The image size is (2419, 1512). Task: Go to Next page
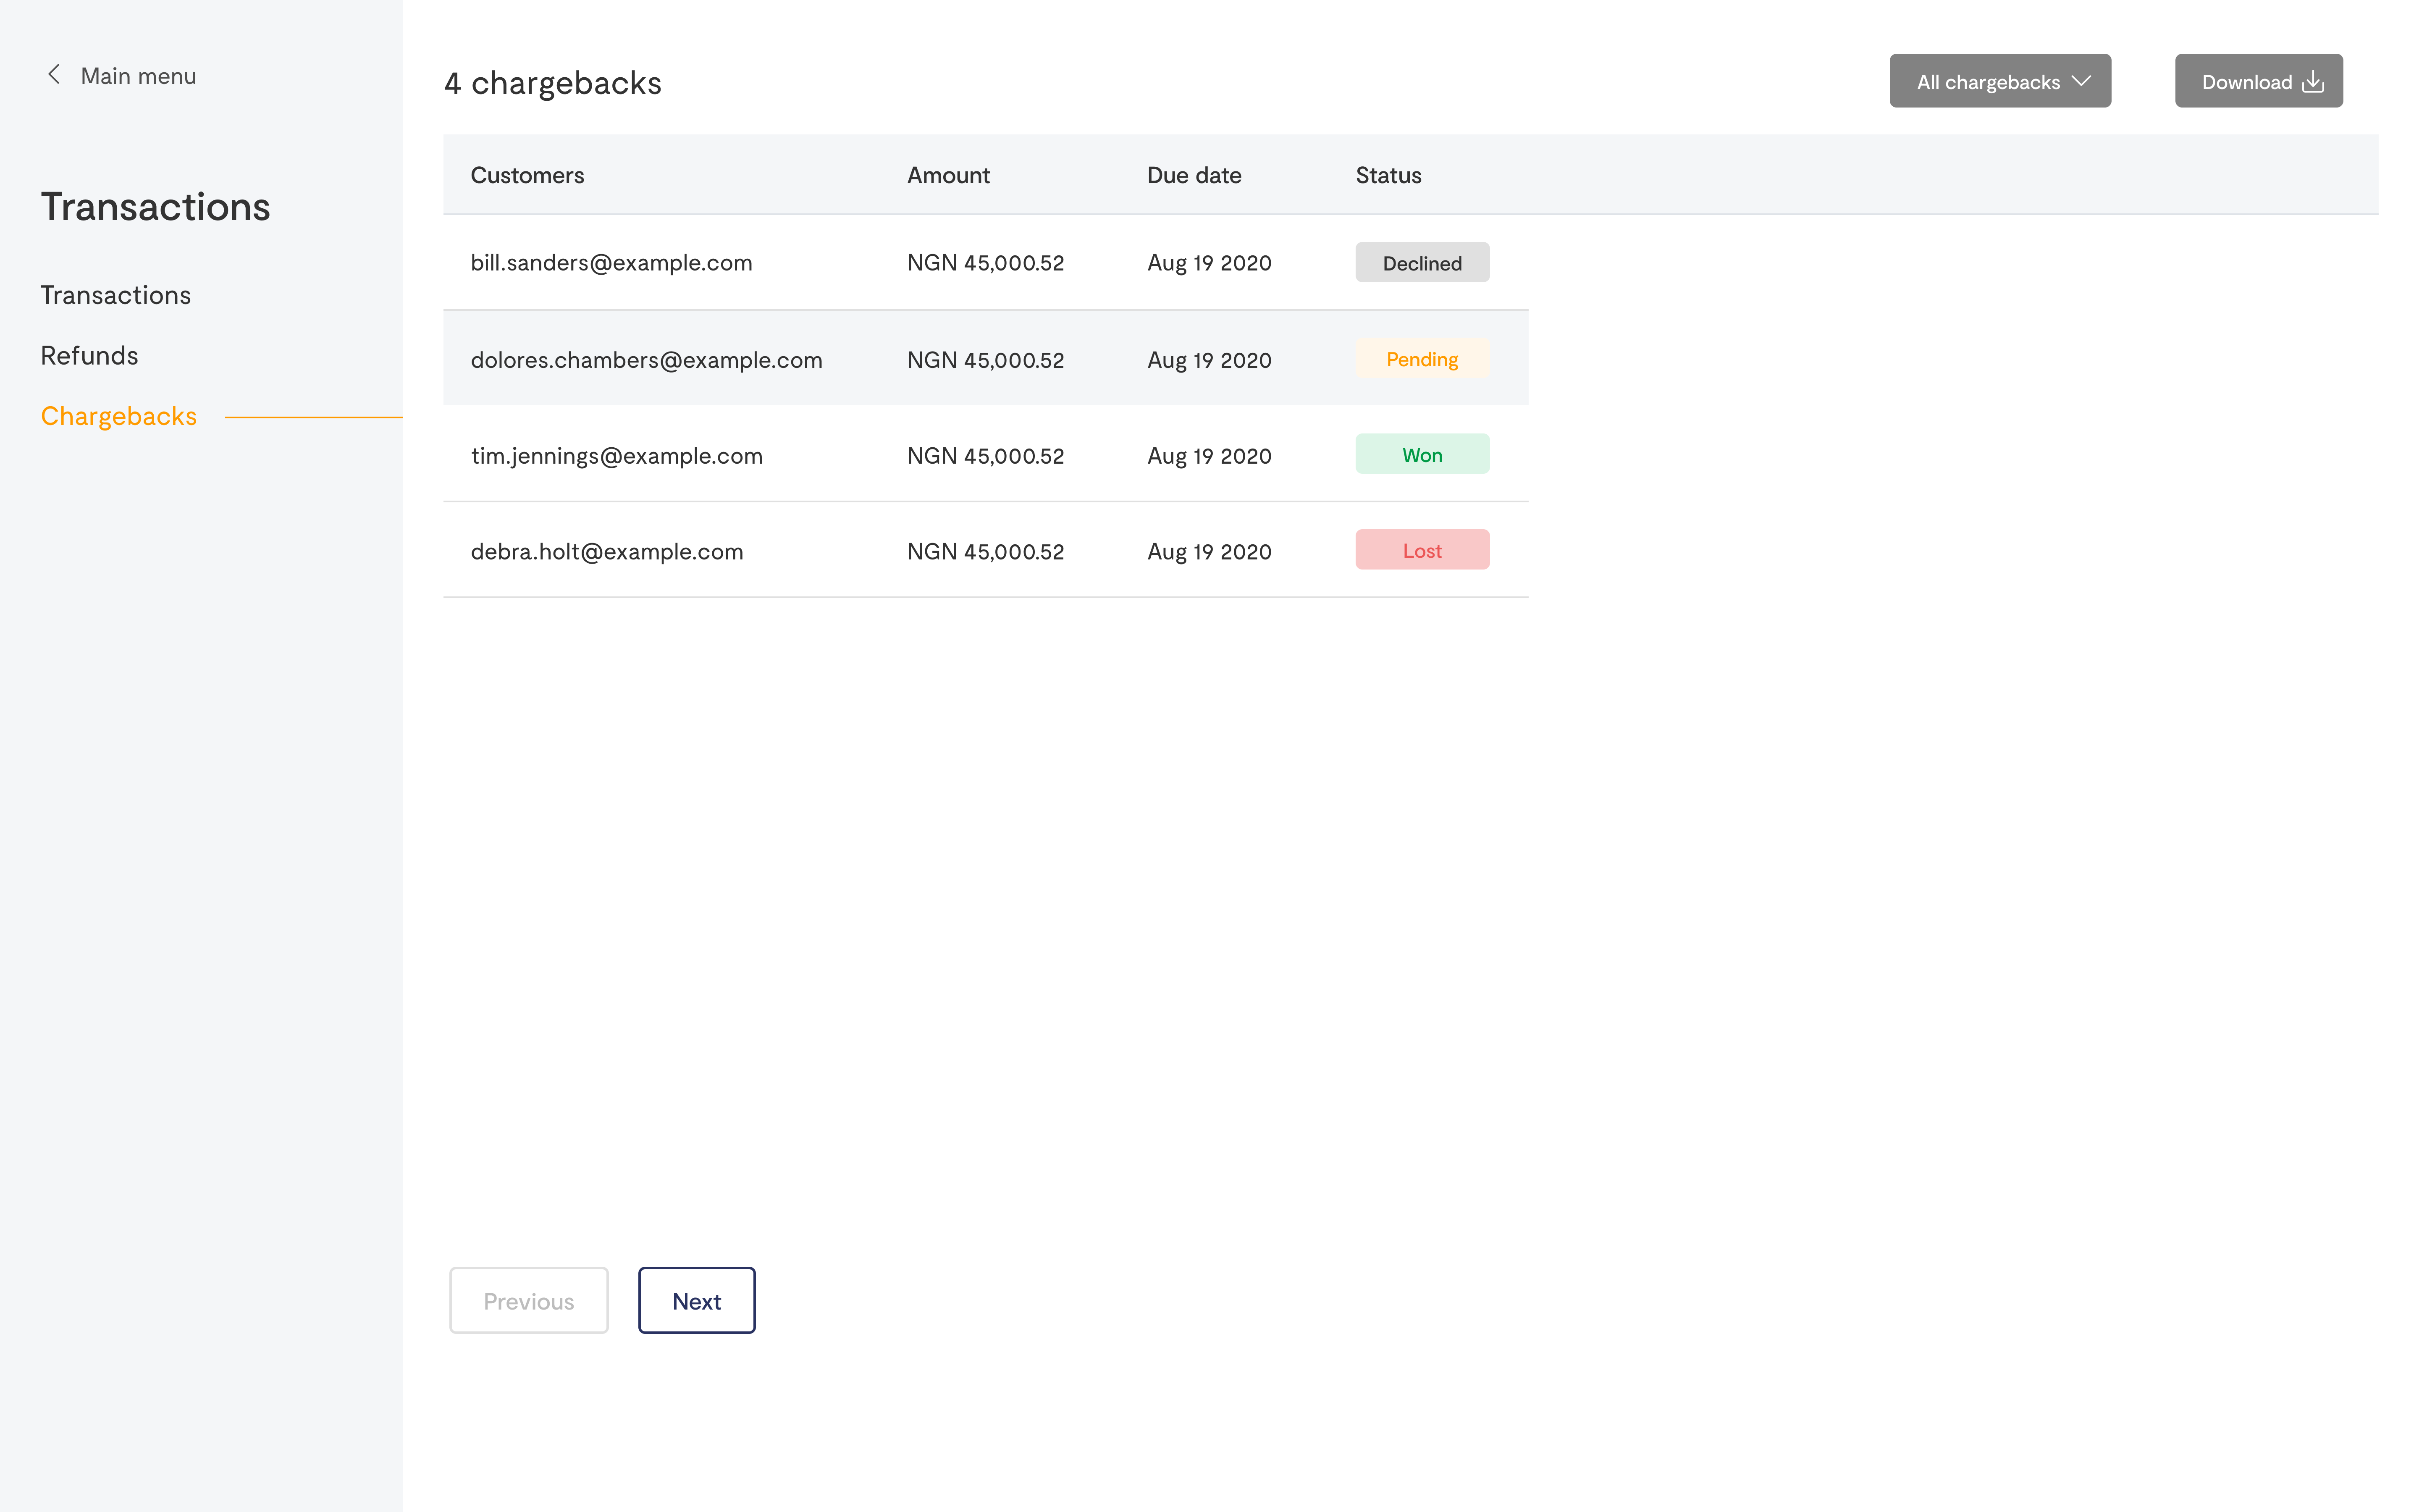click(696, 1300)
